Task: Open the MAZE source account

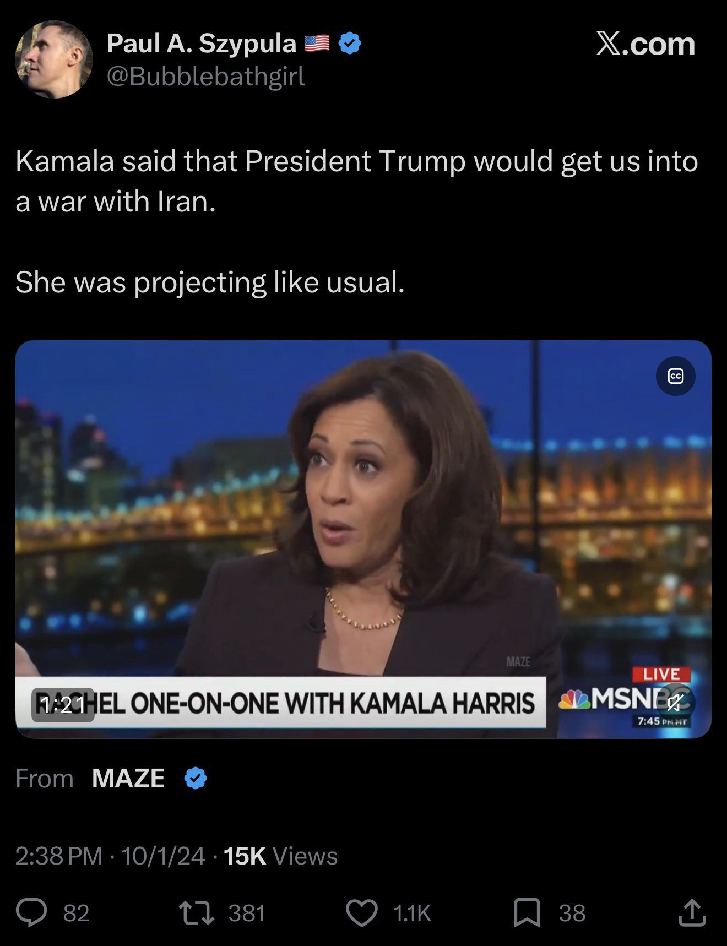Action: point(128,778)
